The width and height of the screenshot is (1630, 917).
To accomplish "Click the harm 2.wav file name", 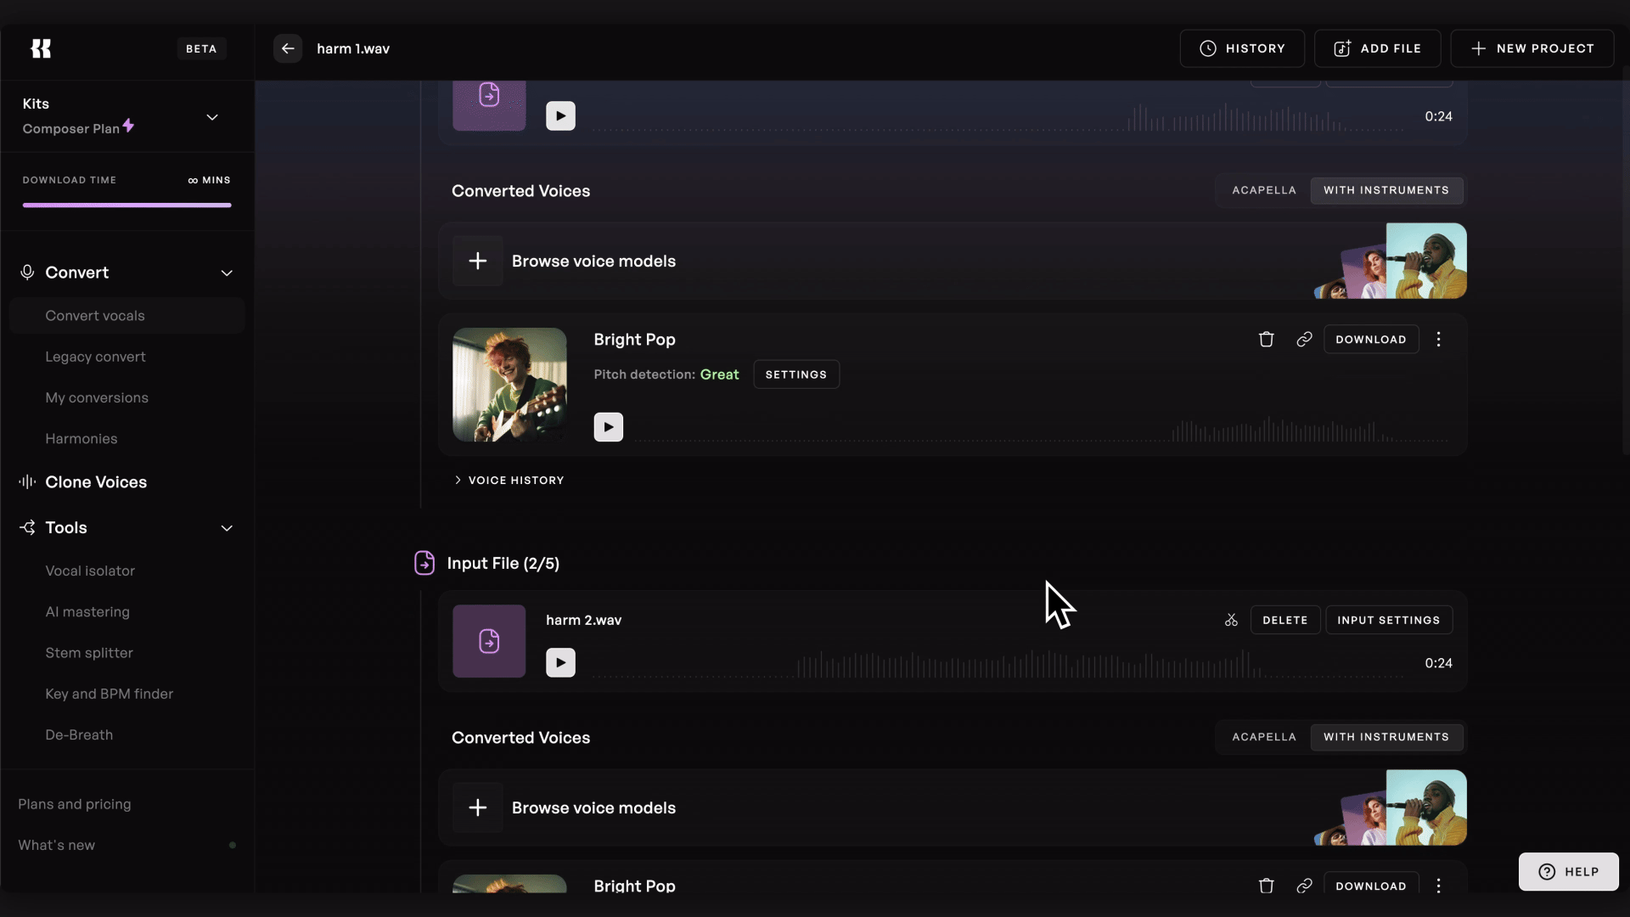I will [583, 620].
